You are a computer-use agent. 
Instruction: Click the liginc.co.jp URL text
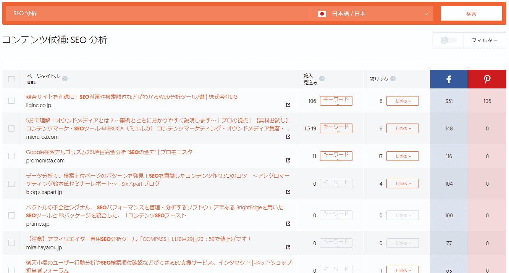pyautogui.click(x=39, y=105)
